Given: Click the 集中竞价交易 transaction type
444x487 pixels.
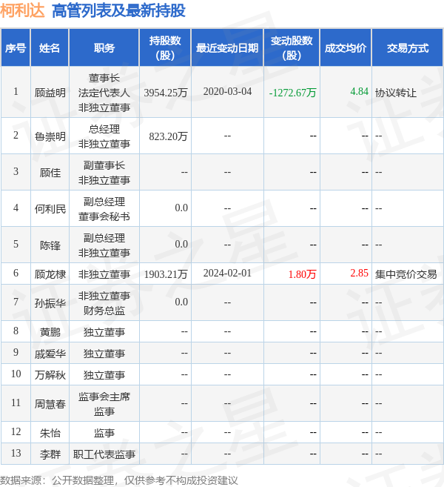Looking at the screenshot, I should (x=406, y=274).
